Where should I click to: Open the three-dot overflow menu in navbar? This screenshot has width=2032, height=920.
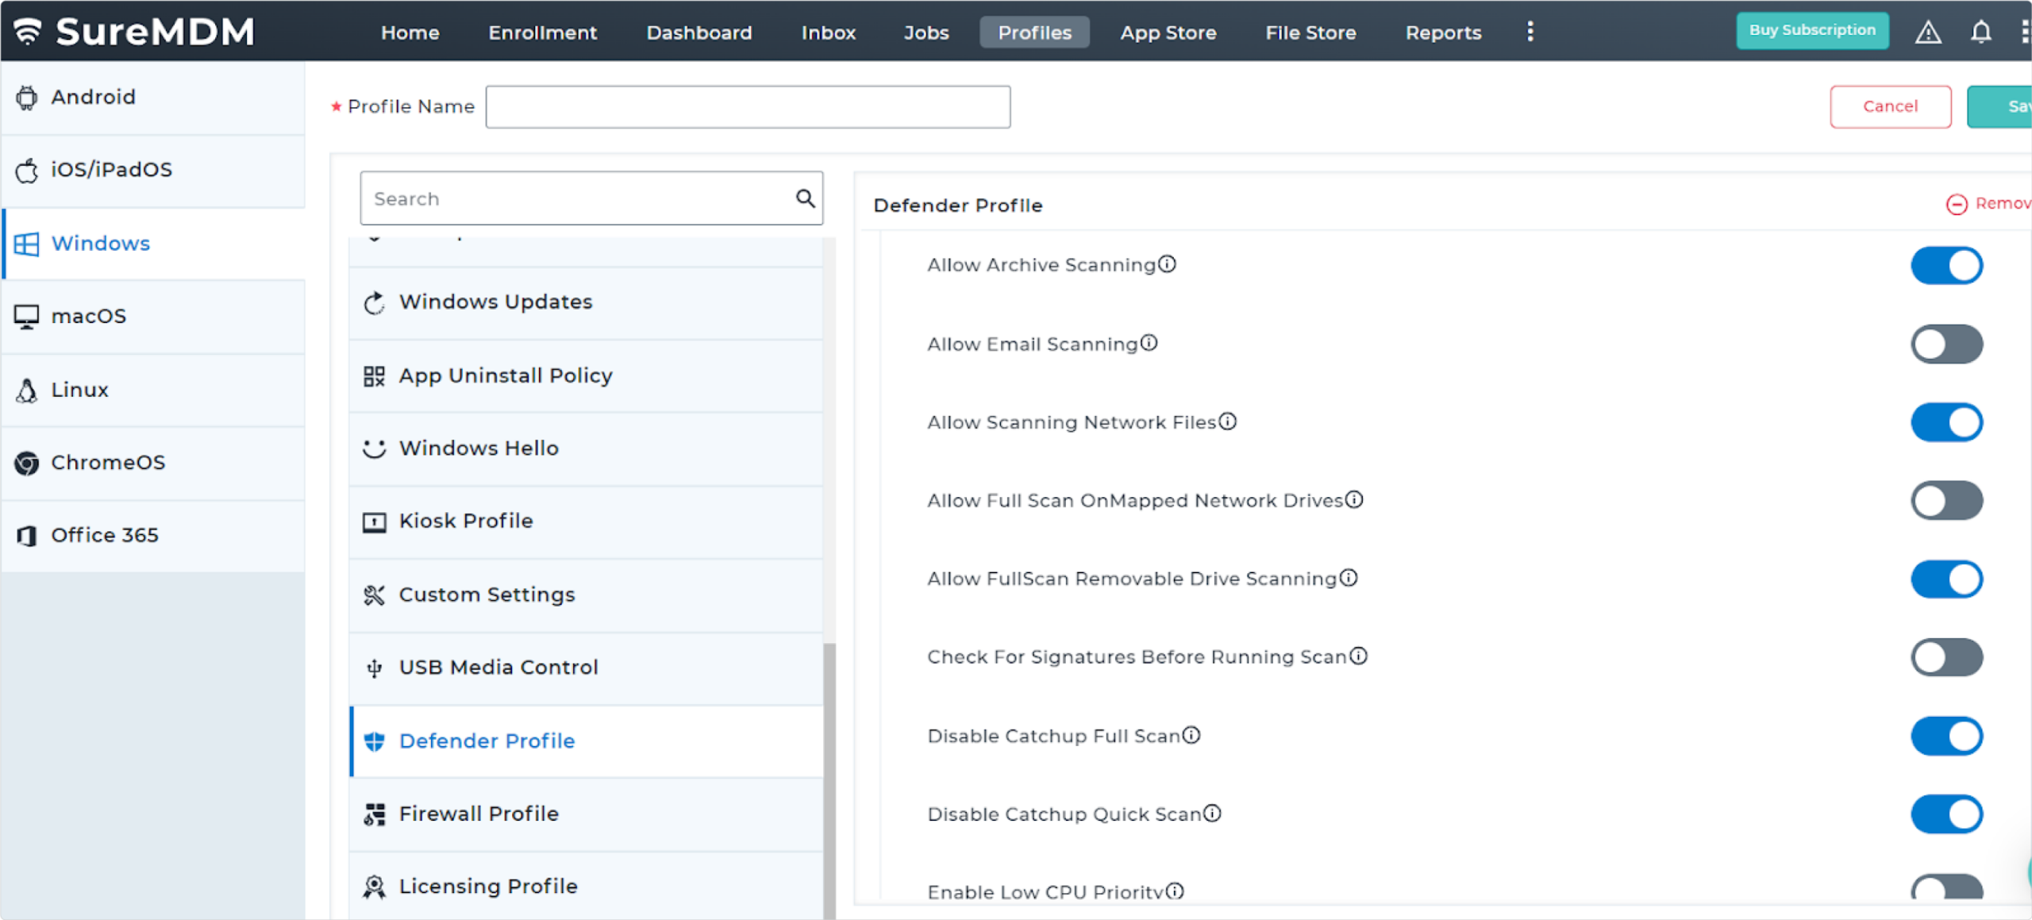tap(1530, 32)
